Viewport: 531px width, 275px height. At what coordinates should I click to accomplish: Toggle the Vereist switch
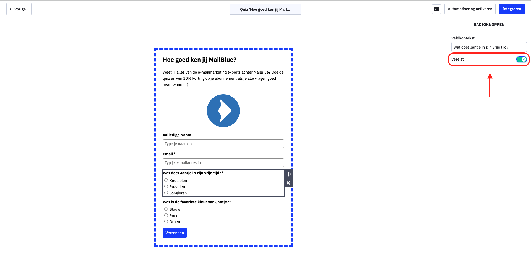pos(521,59)
